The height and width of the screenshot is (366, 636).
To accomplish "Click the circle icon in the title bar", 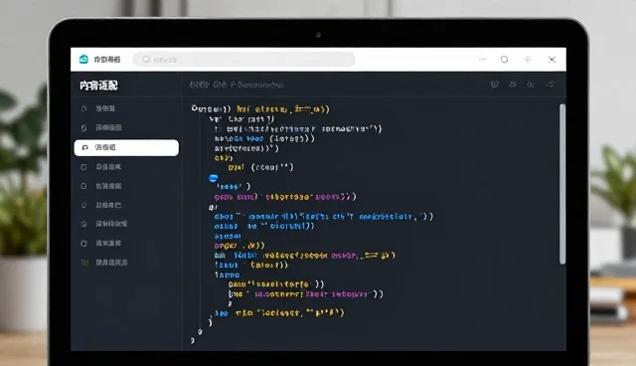I will [x=504, y=60].
